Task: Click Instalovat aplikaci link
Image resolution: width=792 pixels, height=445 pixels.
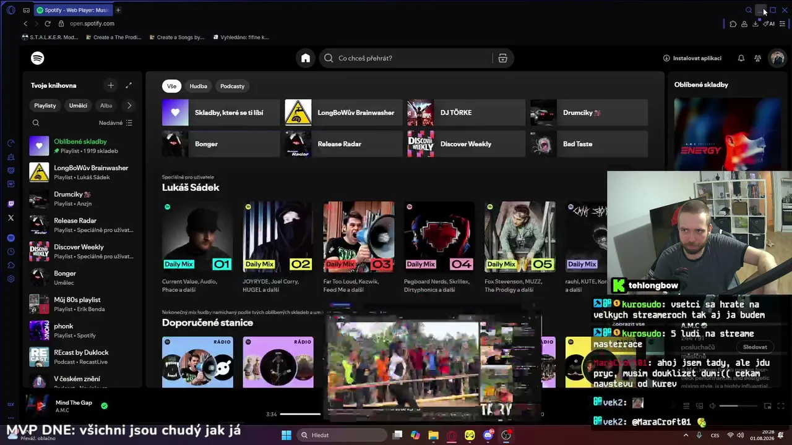Action: click(692, 58)
